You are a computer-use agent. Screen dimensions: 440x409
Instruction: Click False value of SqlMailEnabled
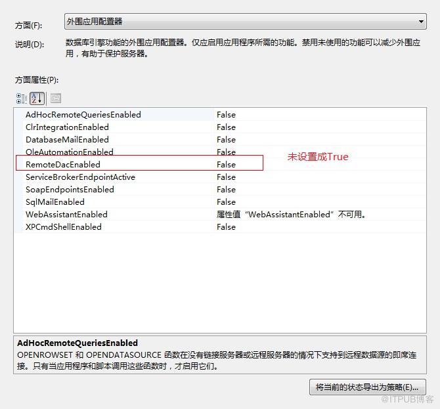(x=226, y=202)
